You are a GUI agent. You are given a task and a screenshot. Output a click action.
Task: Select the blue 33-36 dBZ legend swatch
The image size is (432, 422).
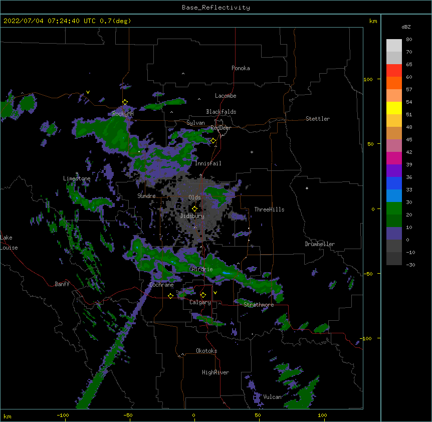tap(394, 183)
